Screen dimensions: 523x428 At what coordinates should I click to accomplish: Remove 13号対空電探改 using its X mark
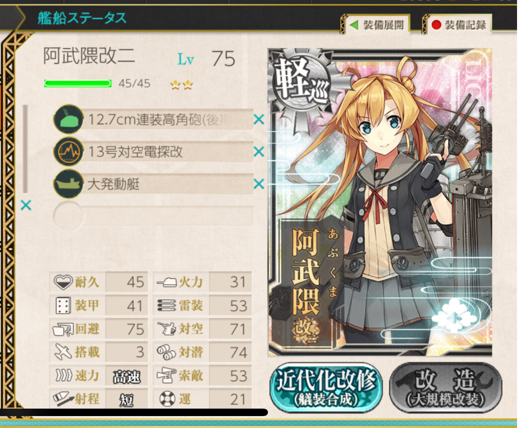pyautogui.click(x=259, y=152)
